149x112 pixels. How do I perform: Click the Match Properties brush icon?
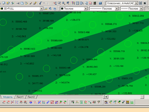click(31, 3)
